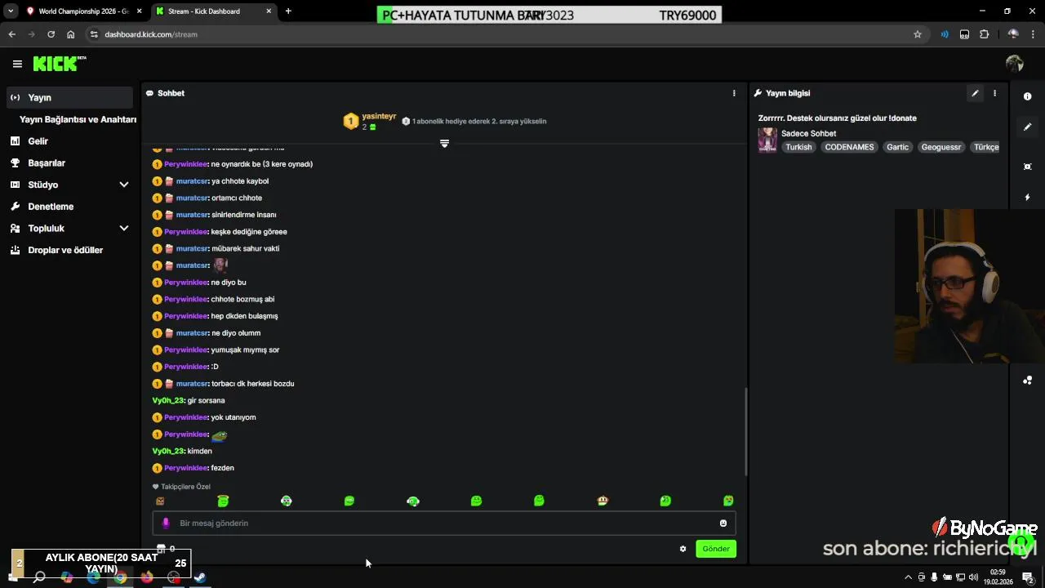Screen dimensions: 1045x588
Task: Open the Sohbet panel three-dot menu
Action: 734,93
